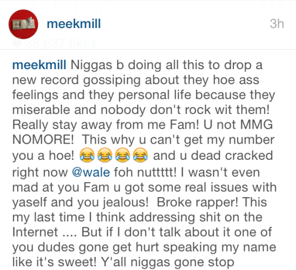The image size is (296, 270).
Task: Click the first crying-laughing emoji
Action: pos(87,155)
